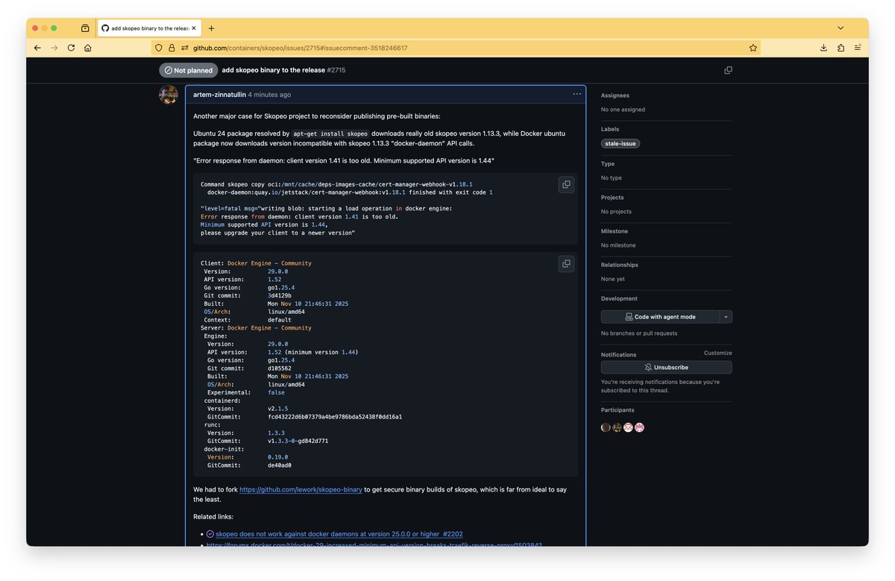Click the Labels sidebar heading
The image size is (895, 581).
(x=610, y=129)
